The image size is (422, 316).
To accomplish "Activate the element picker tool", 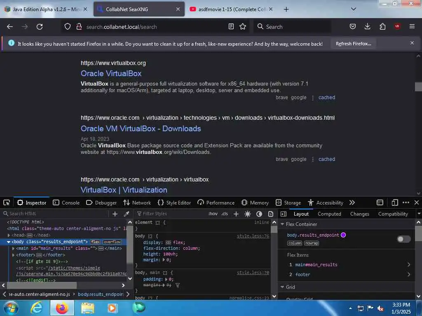I will 7,203.
